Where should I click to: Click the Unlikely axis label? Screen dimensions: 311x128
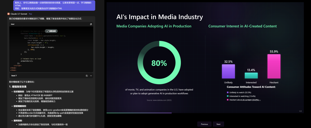[x=228, y=82]
